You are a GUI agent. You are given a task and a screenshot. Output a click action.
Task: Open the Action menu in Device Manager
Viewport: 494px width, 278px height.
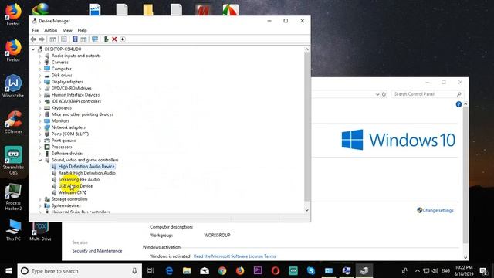pyautogui.click(x=51, y=30)
